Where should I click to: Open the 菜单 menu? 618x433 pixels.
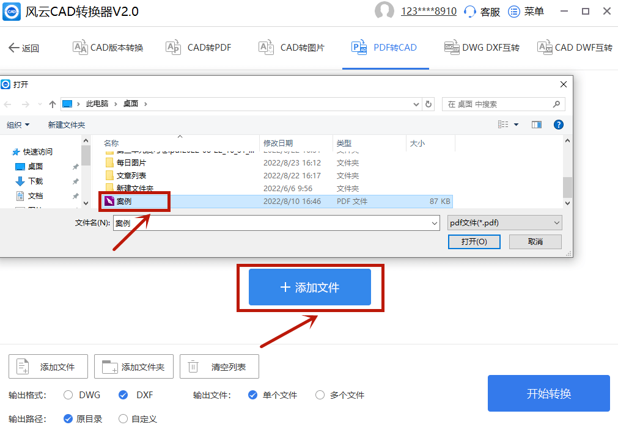click(526, 12)
